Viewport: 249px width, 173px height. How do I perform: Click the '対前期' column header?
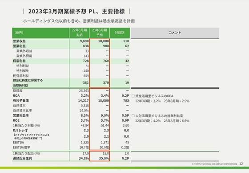tap(120, 33)
